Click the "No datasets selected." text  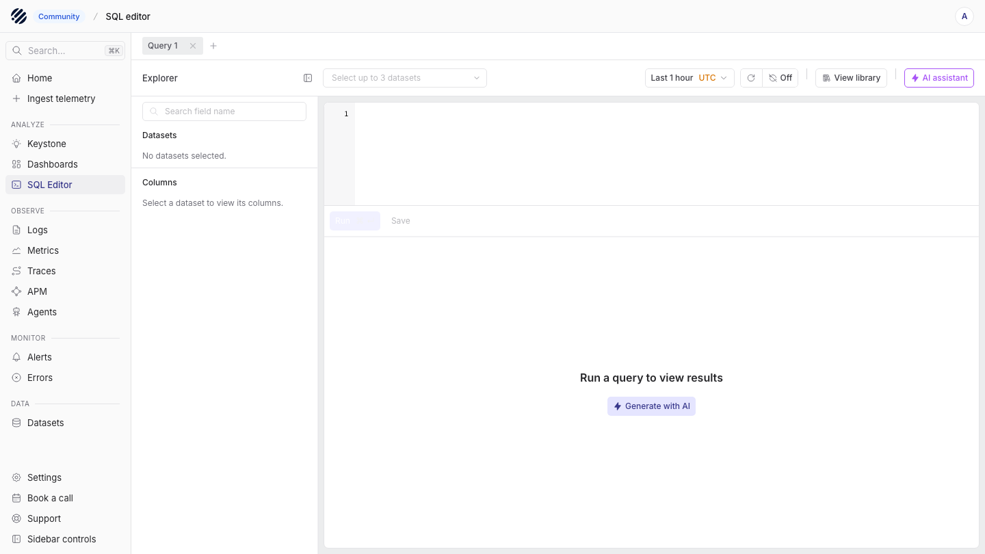[184, 156]
